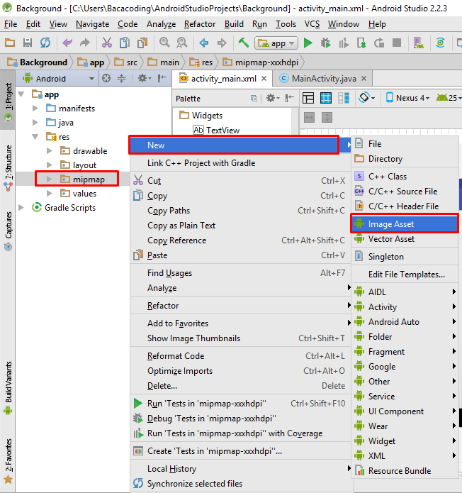462x493 pixels.
Task: Open the Widgets folder in the Palette
Action: click(x=201, y=116)
